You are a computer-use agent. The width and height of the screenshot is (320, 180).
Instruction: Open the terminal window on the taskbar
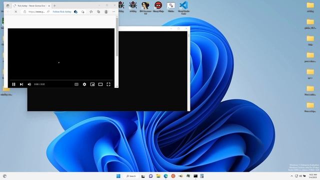[x=195, y=176]
